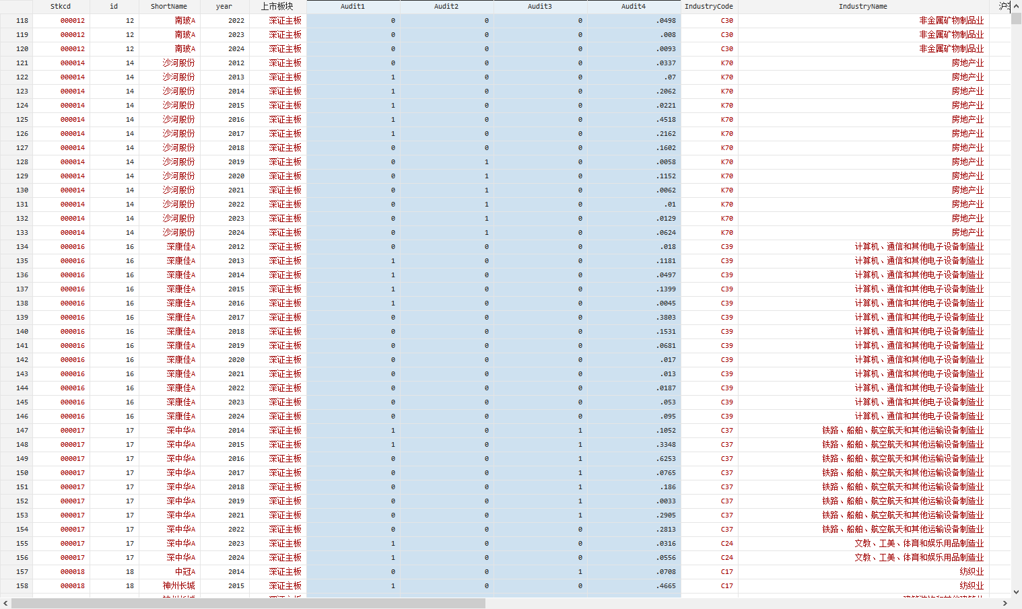Screen dimensions: 1022x609
Task: Select the IndustryCode column header
Action: click(709, 6)
